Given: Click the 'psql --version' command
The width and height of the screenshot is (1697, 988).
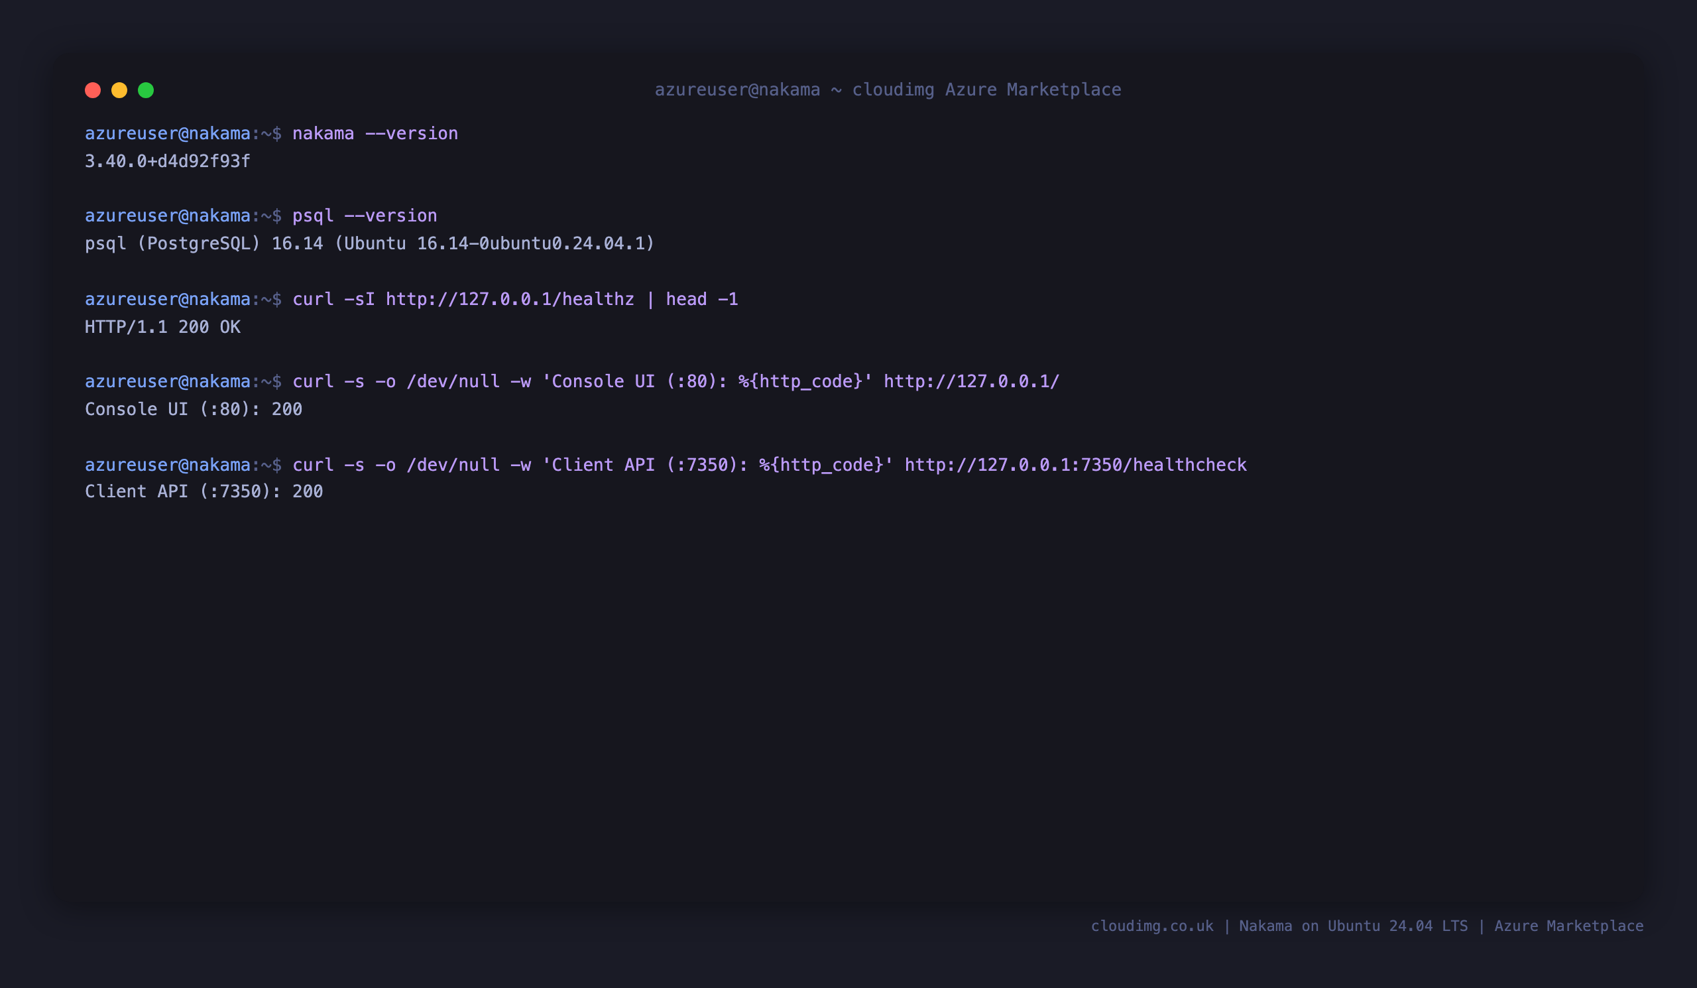Looking at the screenshot, I should 365,216.
